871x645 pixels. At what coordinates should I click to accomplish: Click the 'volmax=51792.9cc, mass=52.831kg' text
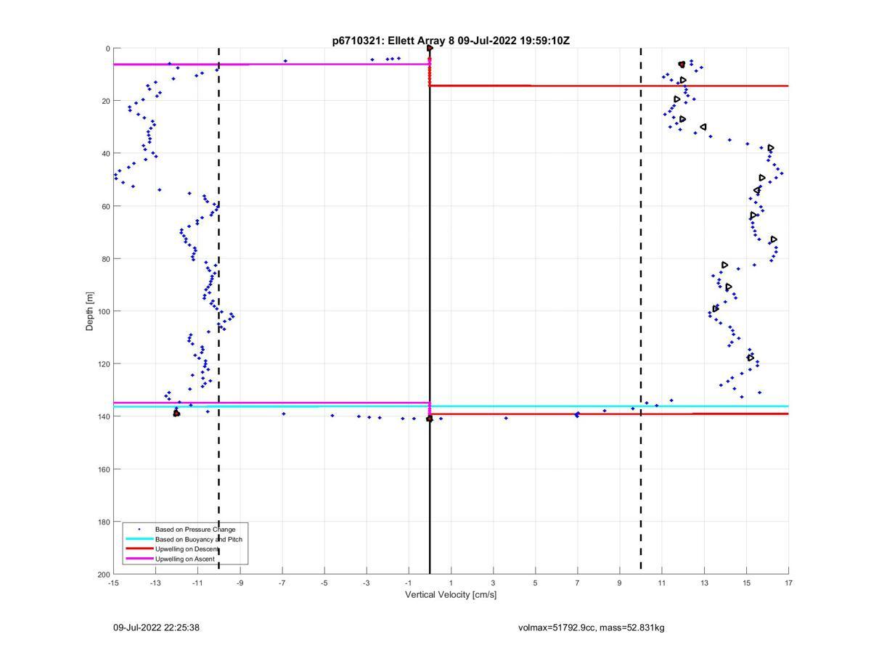(x=592, y=628)
